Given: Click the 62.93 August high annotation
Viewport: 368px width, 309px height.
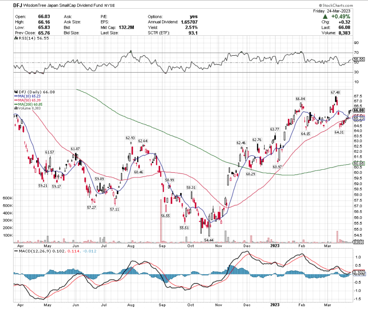Looking at the screenshot, I should pyautogui.click(x=130, y=138).
